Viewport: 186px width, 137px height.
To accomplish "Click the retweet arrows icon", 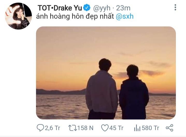I will click(x=72, y=128).
